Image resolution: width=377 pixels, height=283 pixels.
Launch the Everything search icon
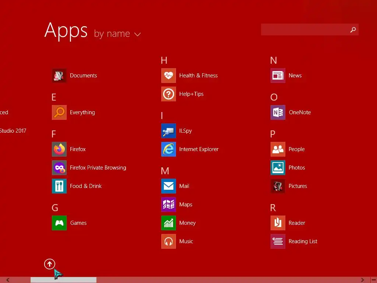(x=59, y=112)
